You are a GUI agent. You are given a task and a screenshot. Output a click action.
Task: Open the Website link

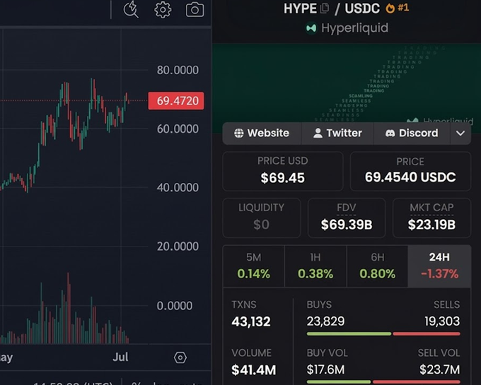coord(262,134)
